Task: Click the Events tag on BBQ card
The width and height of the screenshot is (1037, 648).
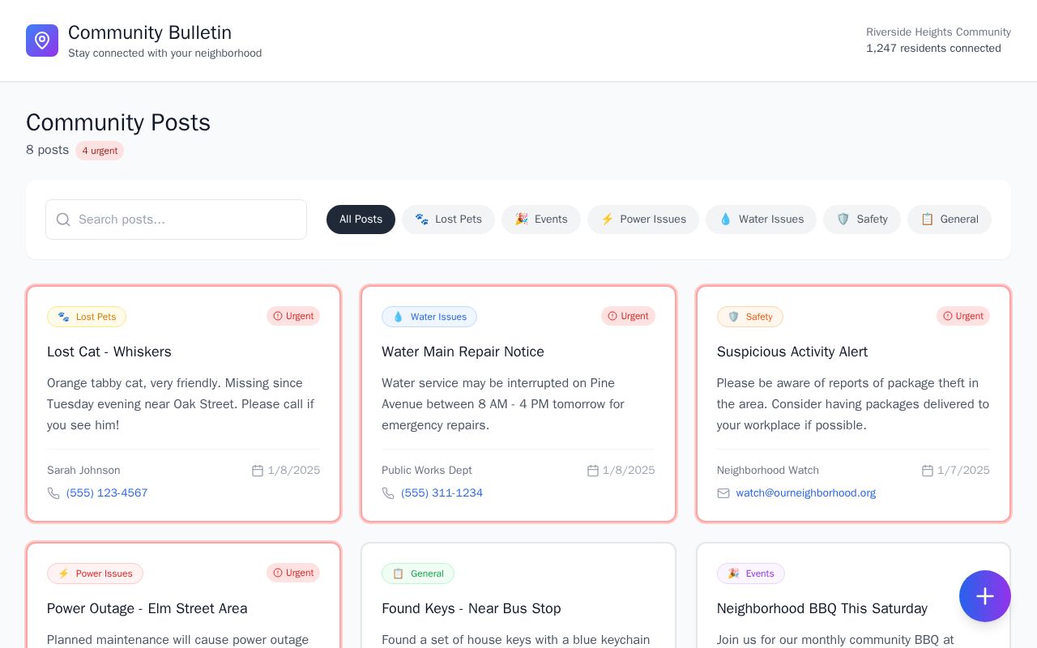Action: (x=751, y=573)
